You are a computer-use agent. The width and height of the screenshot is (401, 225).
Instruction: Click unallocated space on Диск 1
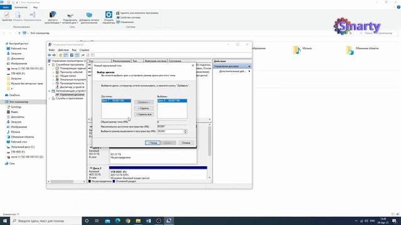(153, 156)
